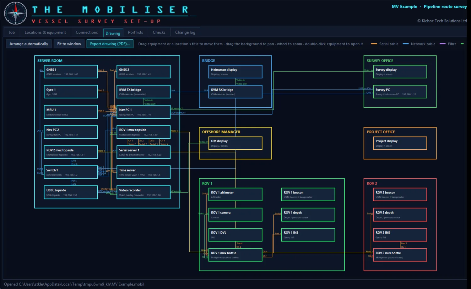Select the ROV 1 beacon box
This screenshot has height=289, width=471.
308,194
